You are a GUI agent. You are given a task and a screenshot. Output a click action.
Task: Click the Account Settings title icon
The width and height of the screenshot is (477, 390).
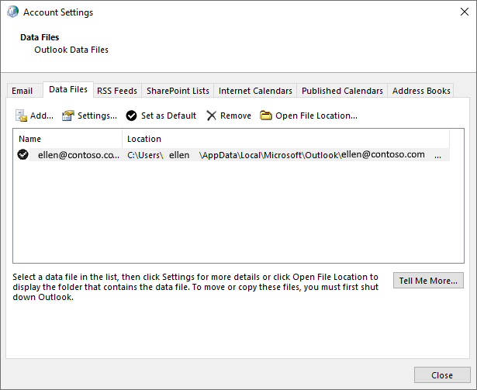(12, 12)
